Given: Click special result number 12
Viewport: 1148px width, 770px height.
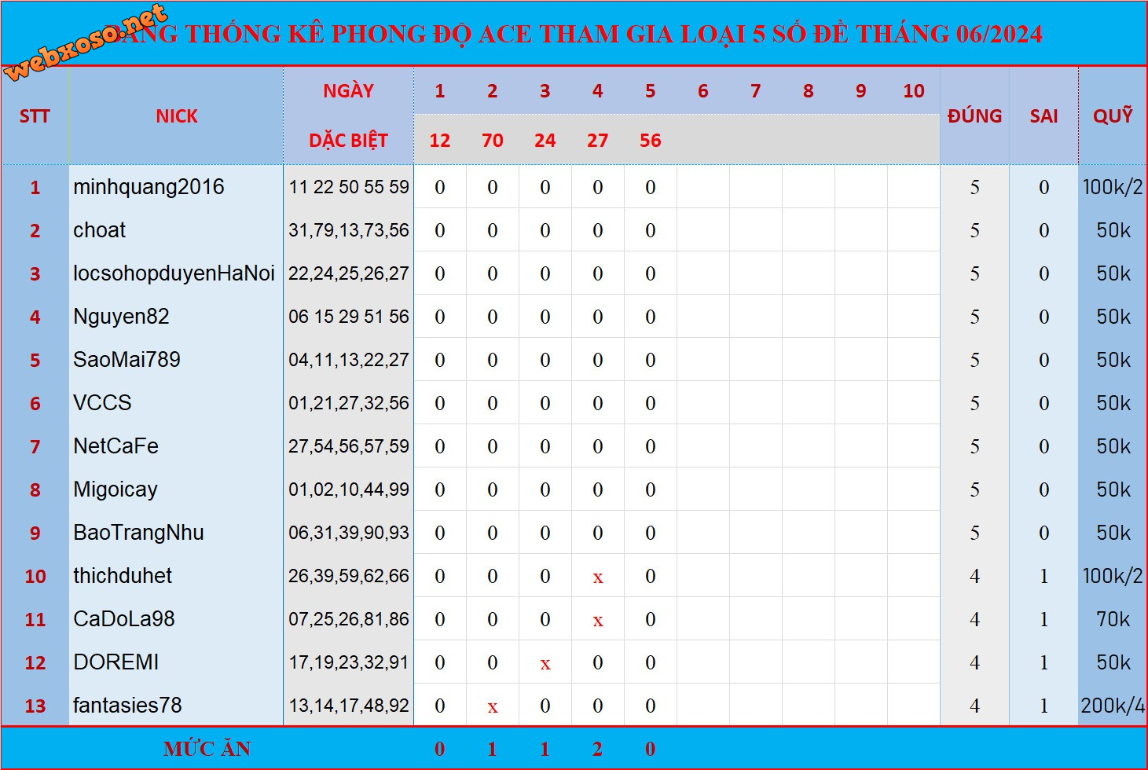Looking at the screenshot, I should click(x=440, y=141).
